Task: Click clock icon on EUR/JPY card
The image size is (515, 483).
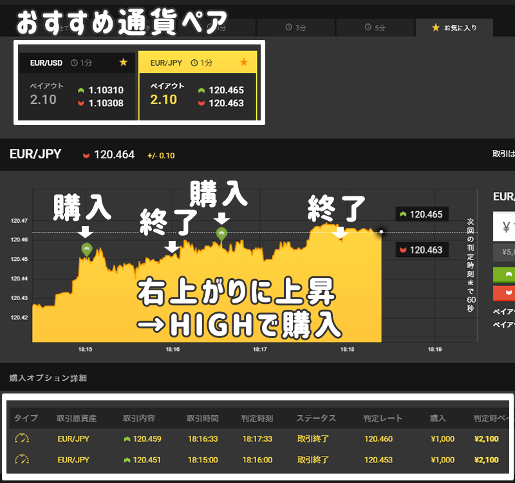Action: pyautogui.click(x=194, y=62)
